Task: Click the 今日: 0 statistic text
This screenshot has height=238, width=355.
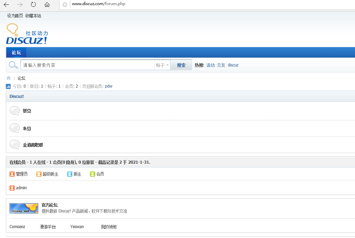Action: [x=19, y=86]
